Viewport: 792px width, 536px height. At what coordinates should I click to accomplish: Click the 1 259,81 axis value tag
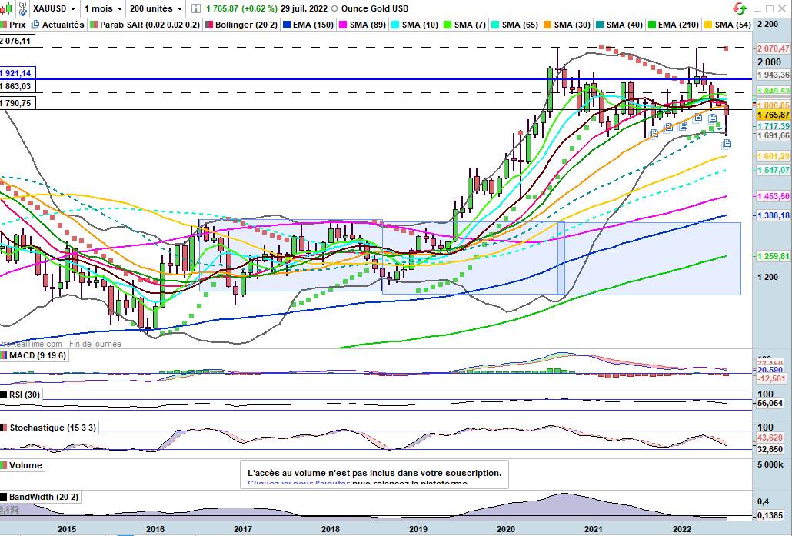pyautogui.click(x=773, y=257)
